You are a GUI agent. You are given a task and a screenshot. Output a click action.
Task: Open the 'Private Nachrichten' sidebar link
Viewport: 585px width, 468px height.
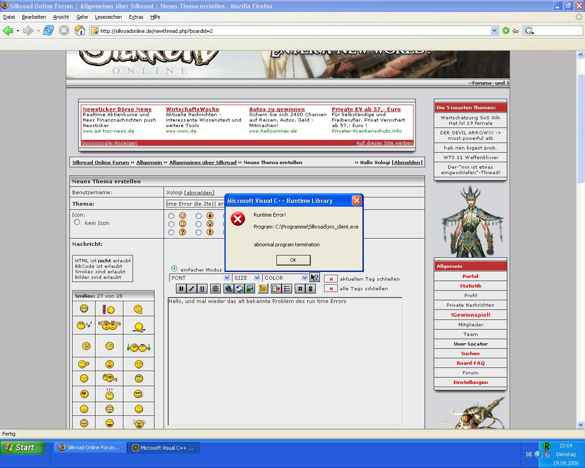(470, 305)
